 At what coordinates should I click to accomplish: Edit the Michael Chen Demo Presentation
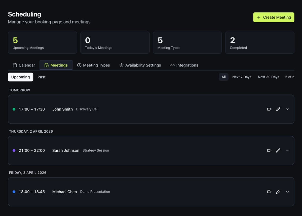[278, 192]
